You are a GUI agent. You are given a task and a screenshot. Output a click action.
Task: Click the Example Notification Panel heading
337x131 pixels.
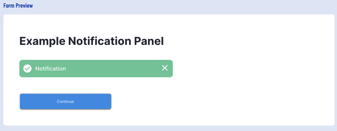91,41
